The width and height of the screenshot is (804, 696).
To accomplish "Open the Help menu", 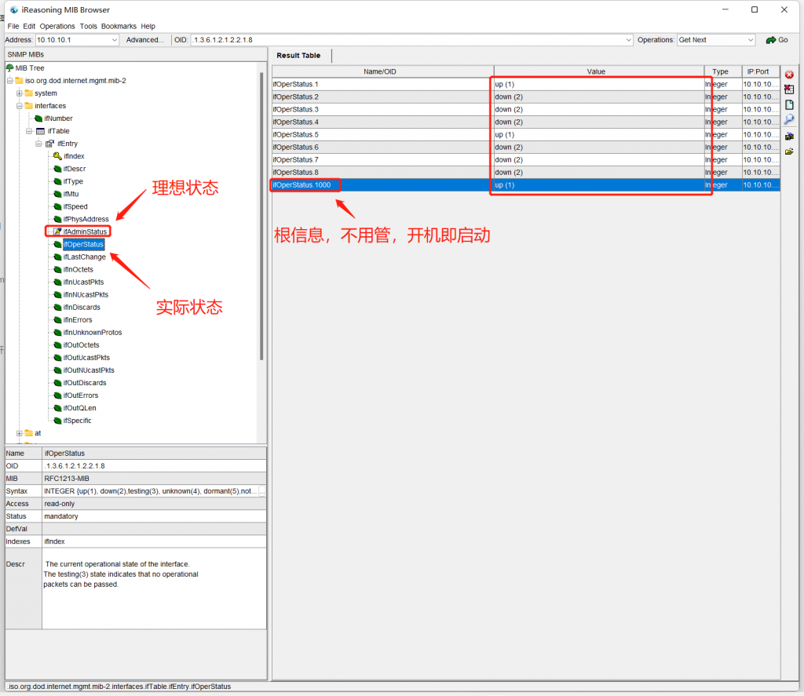I will (x=148, y=26).
